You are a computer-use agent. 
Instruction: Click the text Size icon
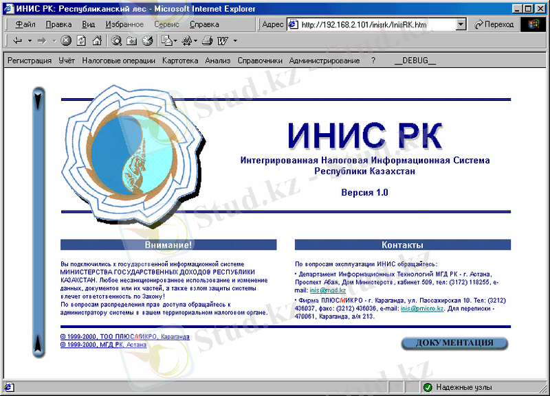187,41
